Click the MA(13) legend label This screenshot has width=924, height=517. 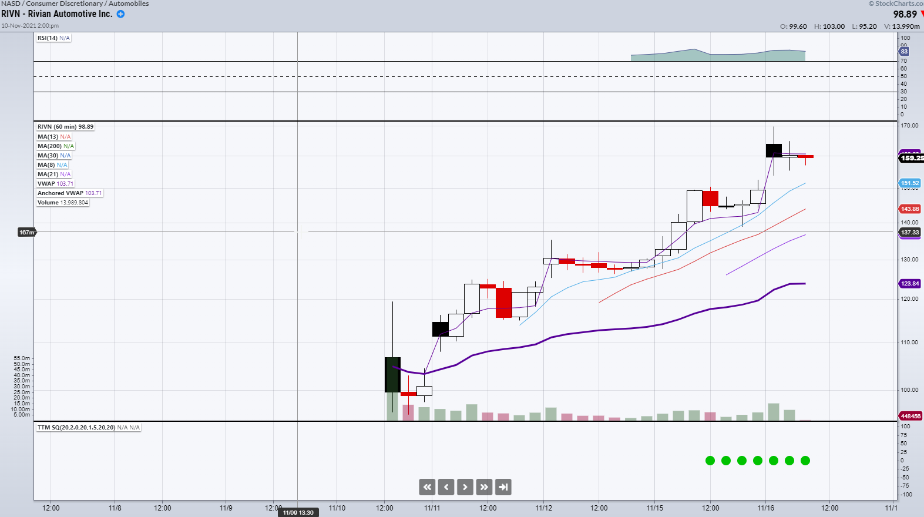pyautogui.click(x=54, y=137)
